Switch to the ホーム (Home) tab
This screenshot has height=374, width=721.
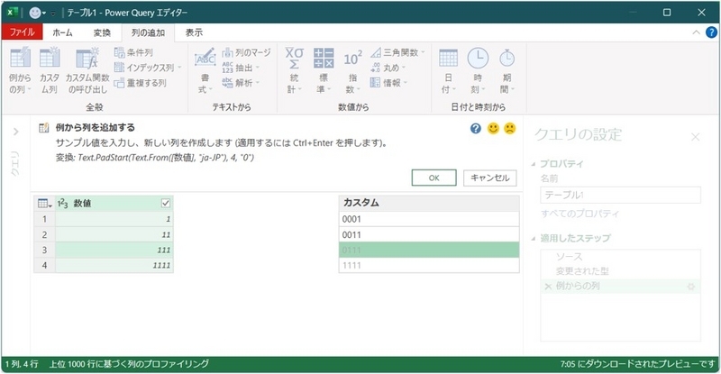62,32
